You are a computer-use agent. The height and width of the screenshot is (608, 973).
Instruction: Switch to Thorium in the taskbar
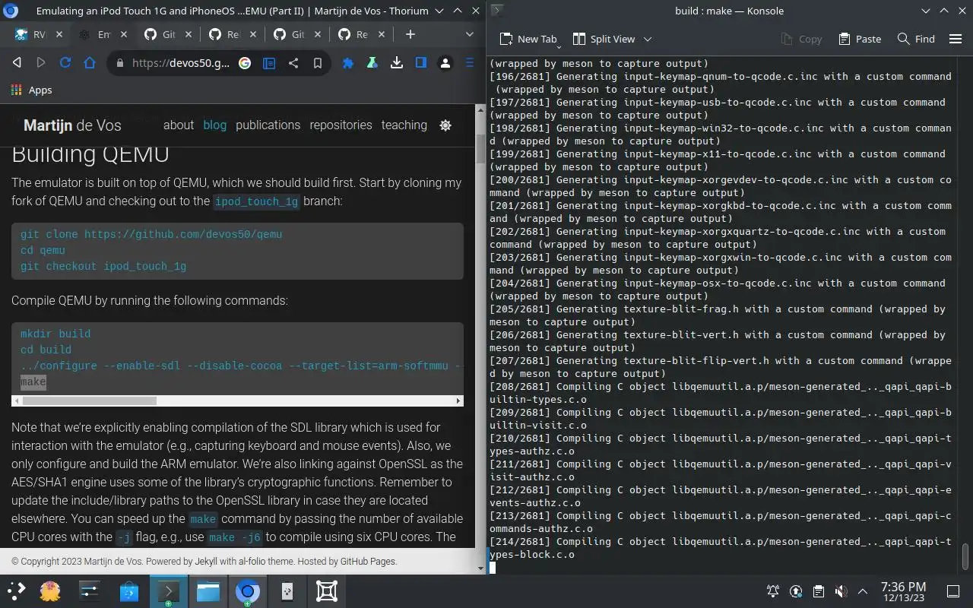[247, 591]
